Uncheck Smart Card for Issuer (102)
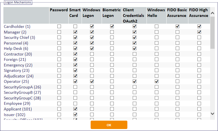This screenshot has height=131, width=218. point(75,114)
